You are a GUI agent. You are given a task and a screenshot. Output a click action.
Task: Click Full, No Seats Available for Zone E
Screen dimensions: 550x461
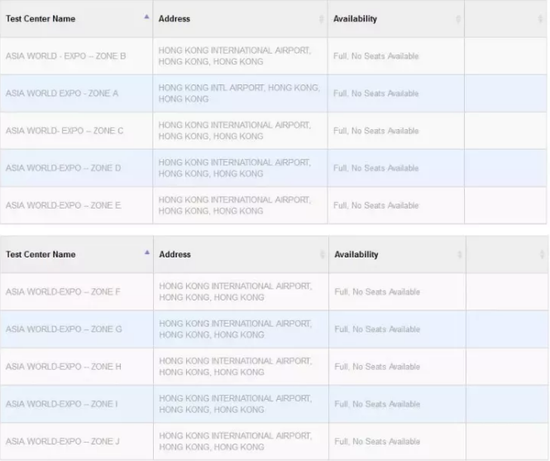(x=376, y=205)
